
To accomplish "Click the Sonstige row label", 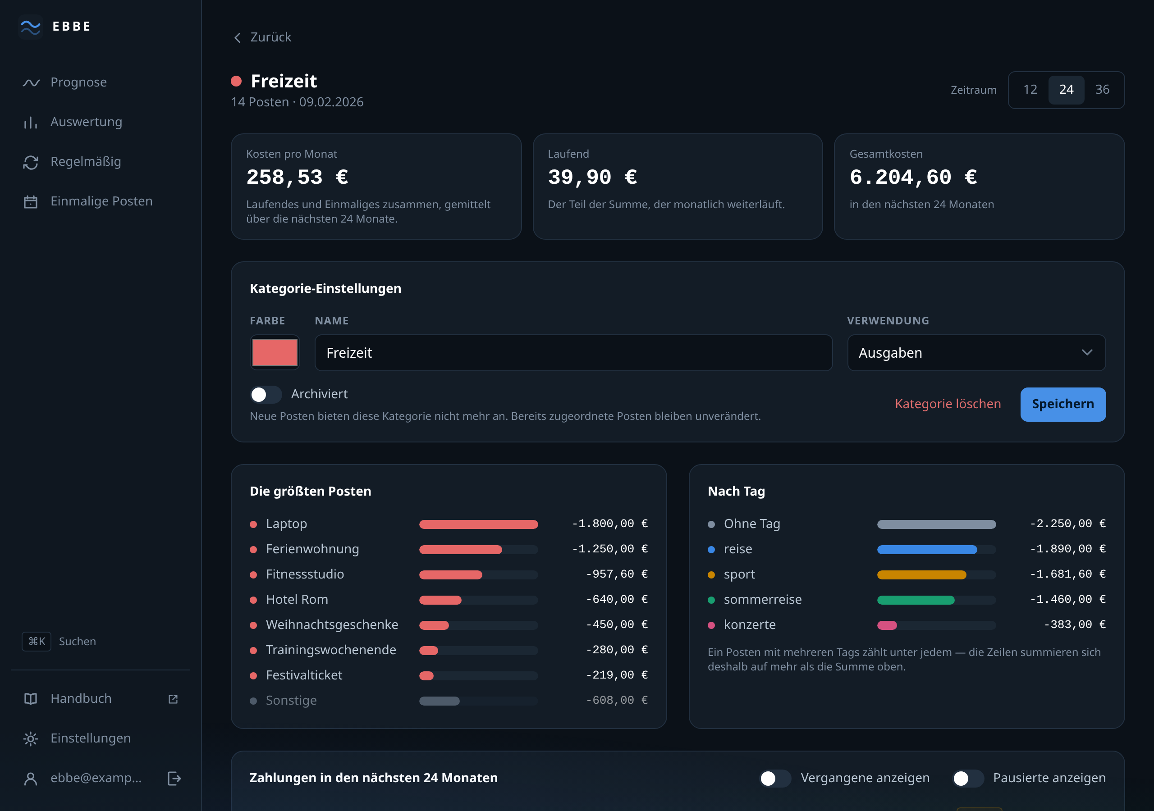I will coord(291,701).
